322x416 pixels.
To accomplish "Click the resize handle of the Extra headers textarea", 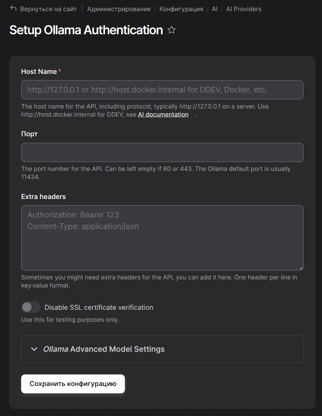I will (301, 268).
